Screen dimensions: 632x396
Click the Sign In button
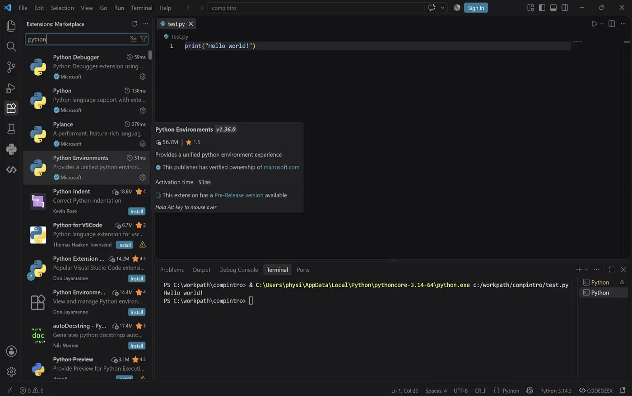pos(476,8)
